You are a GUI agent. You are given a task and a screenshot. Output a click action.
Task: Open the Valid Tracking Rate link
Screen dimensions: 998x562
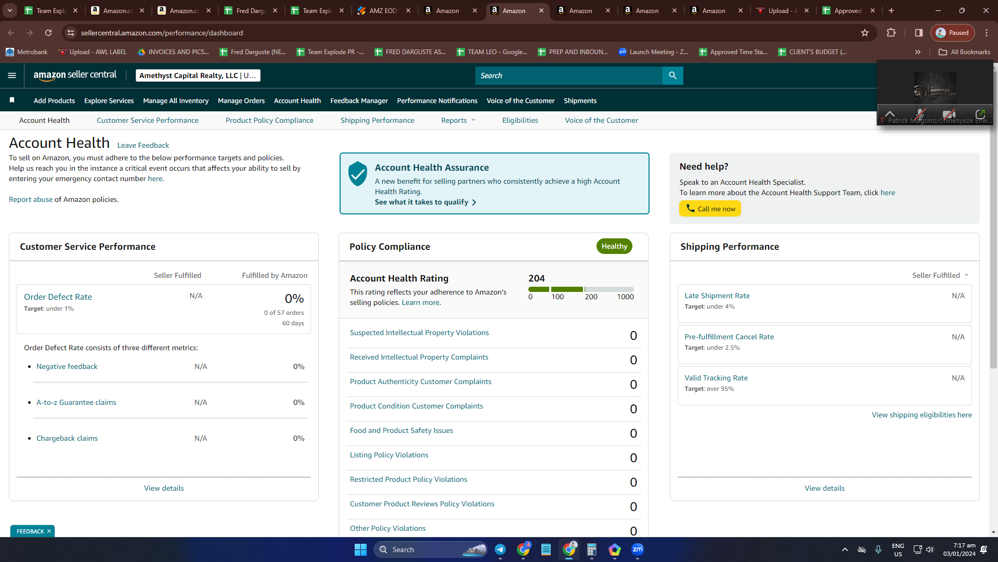coord(716,378)
